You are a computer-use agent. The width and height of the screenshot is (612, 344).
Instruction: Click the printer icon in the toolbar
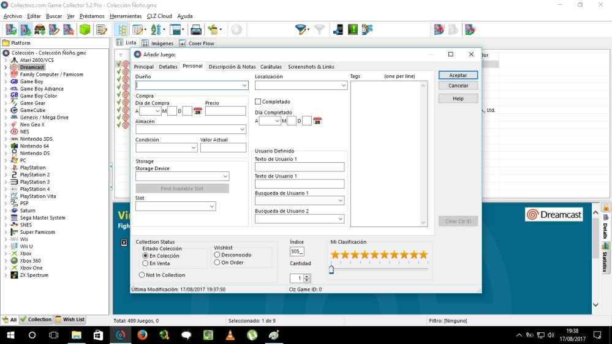[196, 29]
